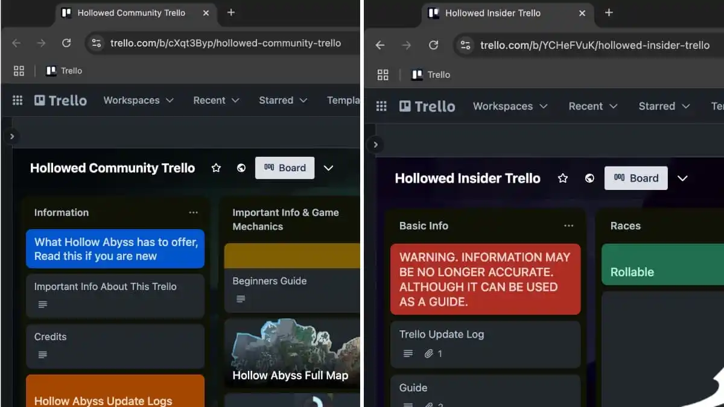The height and width of the screenshot is (407, 724).
Task: Open Trello app switcher grid beside Community board logo
Action: [x=17, y=101]
